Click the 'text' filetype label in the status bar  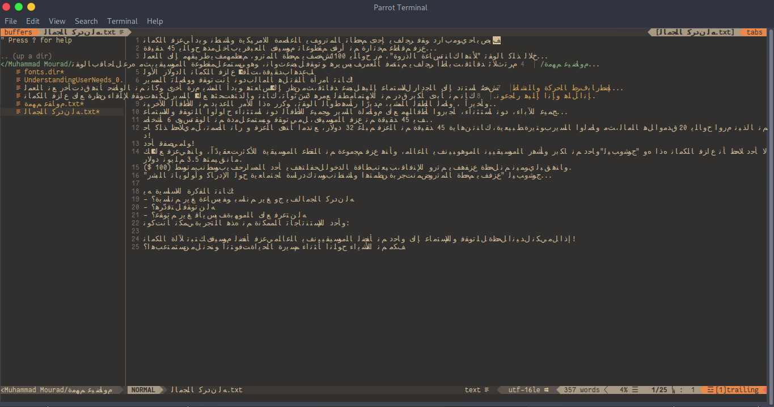pyautogui.click(x=473, y=390)
